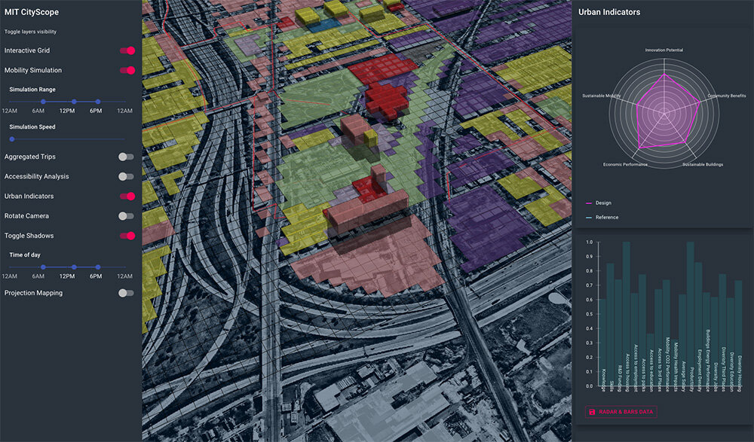
Task: Turn off Mobility Simulation
Action: pos(127,70)
